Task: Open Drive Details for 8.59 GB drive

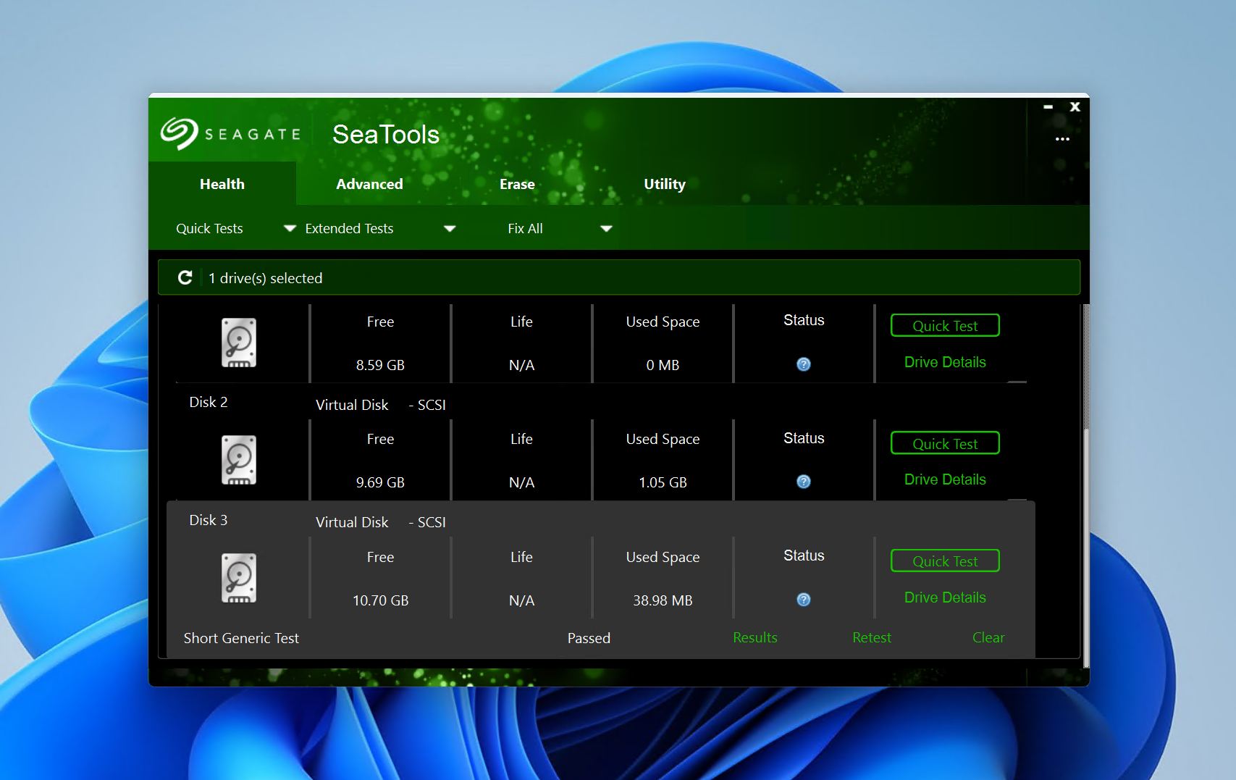Action: pos(945,362)
